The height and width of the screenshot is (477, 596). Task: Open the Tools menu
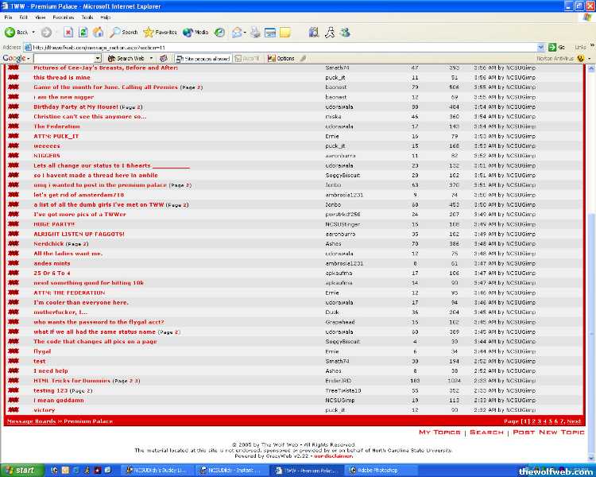point(87,17)
